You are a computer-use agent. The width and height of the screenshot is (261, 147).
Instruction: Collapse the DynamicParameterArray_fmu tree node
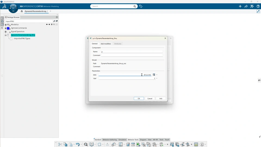click(x=5, y=35)
